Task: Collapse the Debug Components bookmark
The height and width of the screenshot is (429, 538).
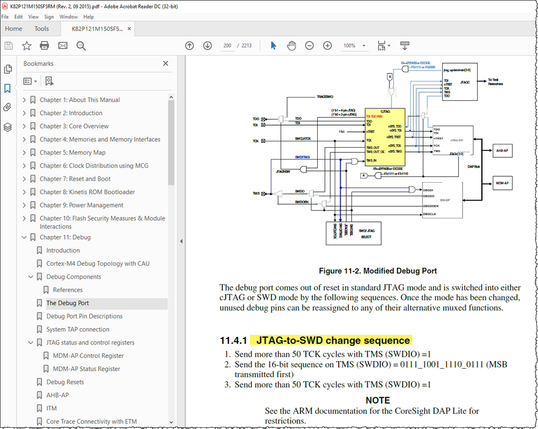Action: (x=31, y=276)
